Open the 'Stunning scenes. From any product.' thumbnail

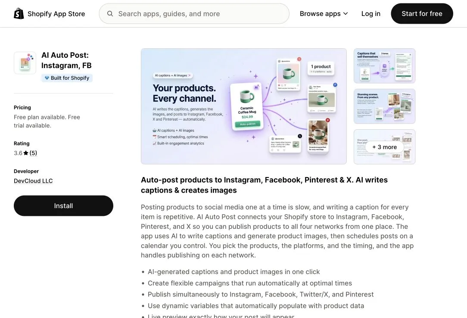385,106
